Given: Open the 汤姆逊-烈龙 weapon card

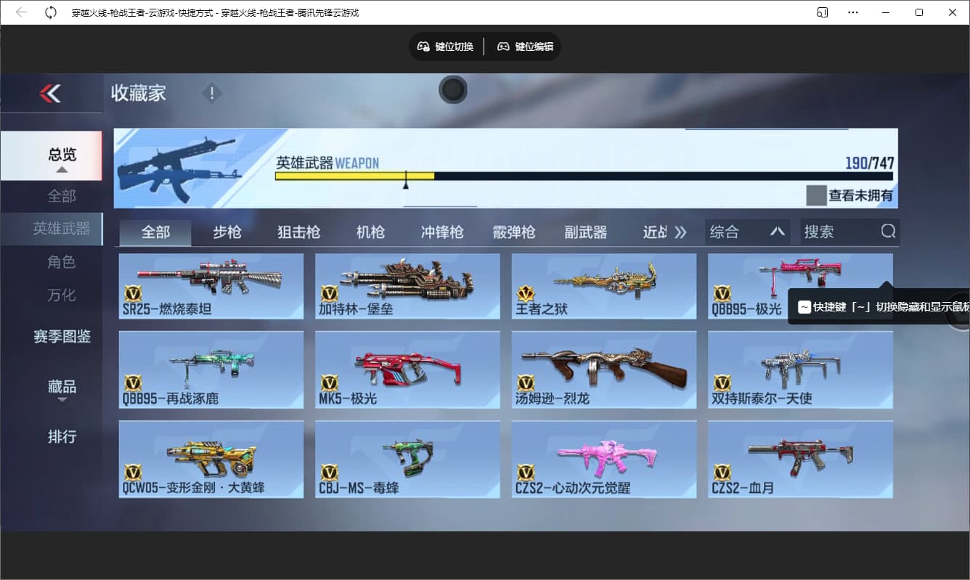Looking at the screenshot, I should 604,369.
